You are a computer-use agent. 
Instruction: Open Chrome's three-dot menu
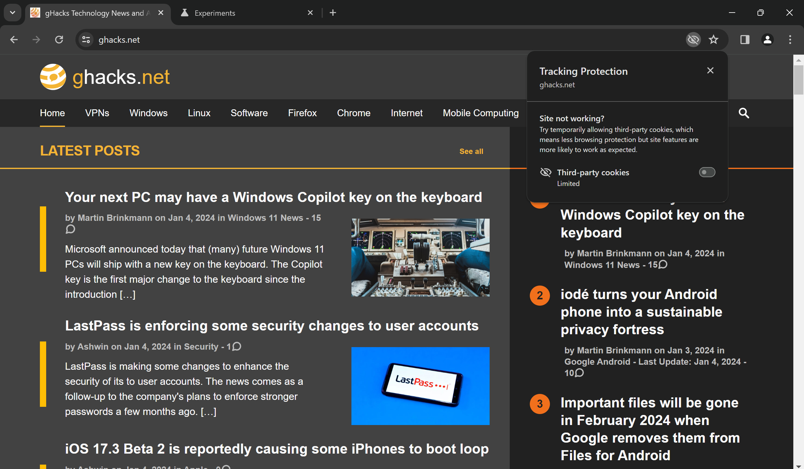(x=790, y=40)
